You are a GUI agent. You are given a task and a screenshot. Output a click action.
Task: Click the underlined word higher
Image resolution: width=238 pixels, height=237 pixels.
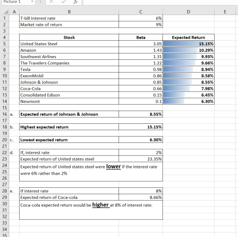[101, 205]
